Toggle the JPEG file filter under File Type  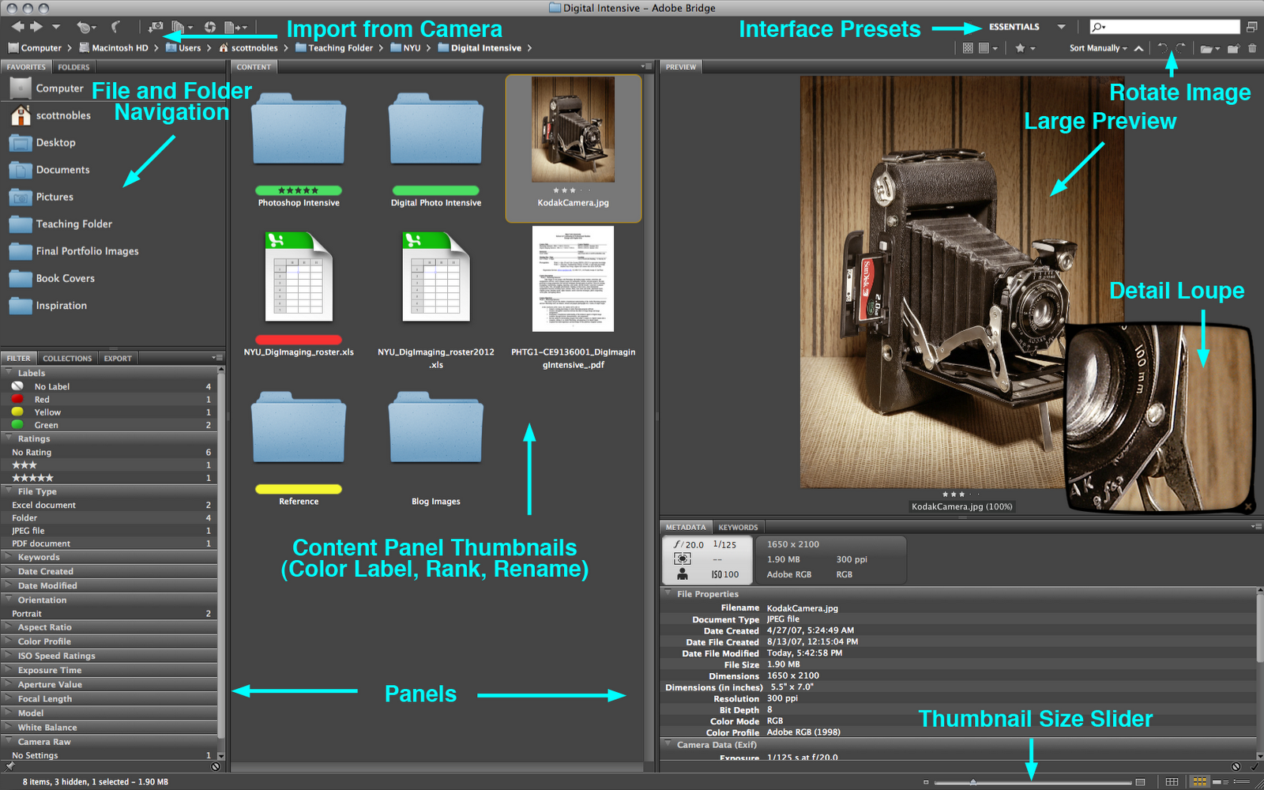tap(28, 530)
